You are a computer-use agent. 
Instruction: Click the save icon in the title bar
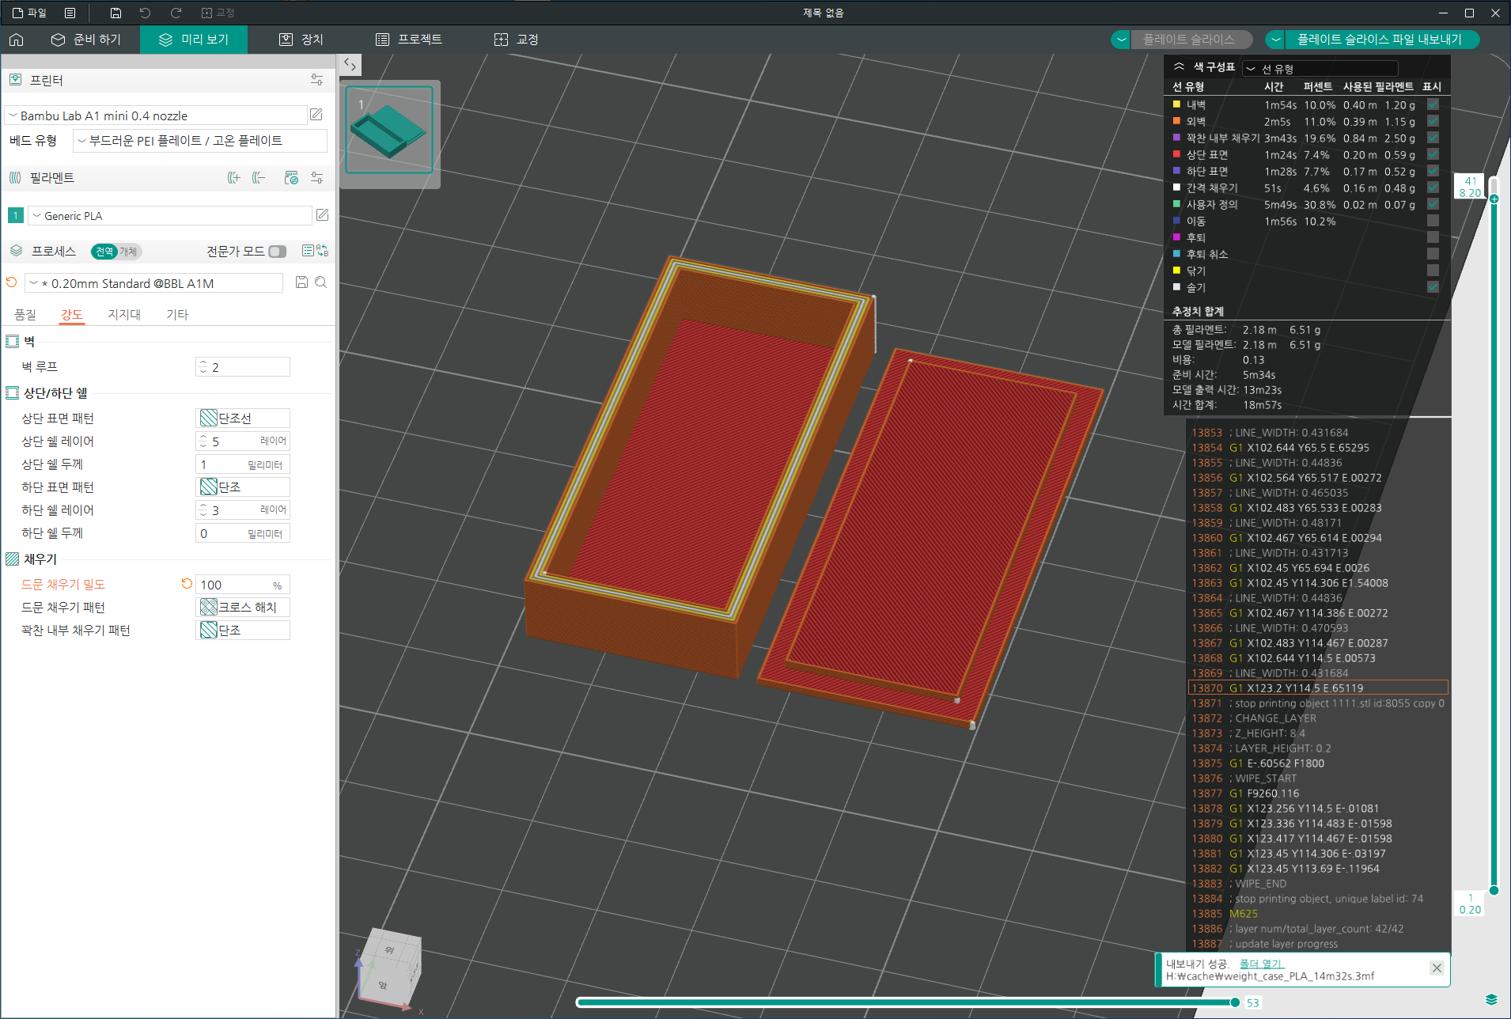(x=116, y=13)
